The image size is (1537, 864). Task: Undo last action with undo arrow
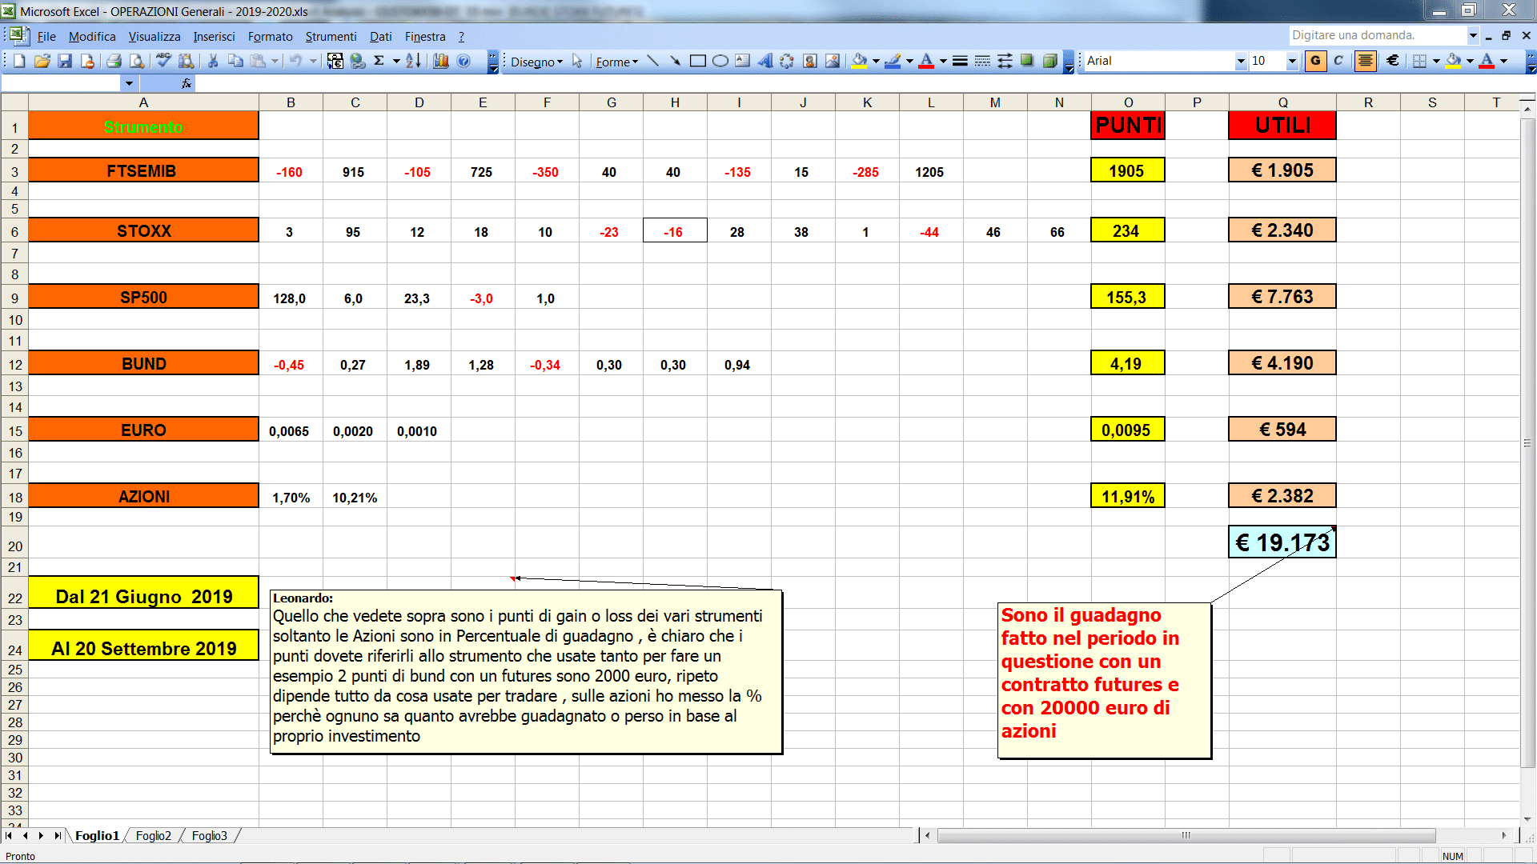coord(295,61)
